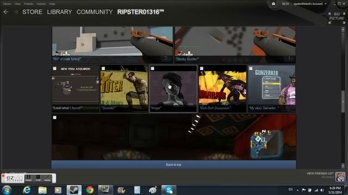Tick the checkbox on "Angel" screenshot

click(152, 69)
